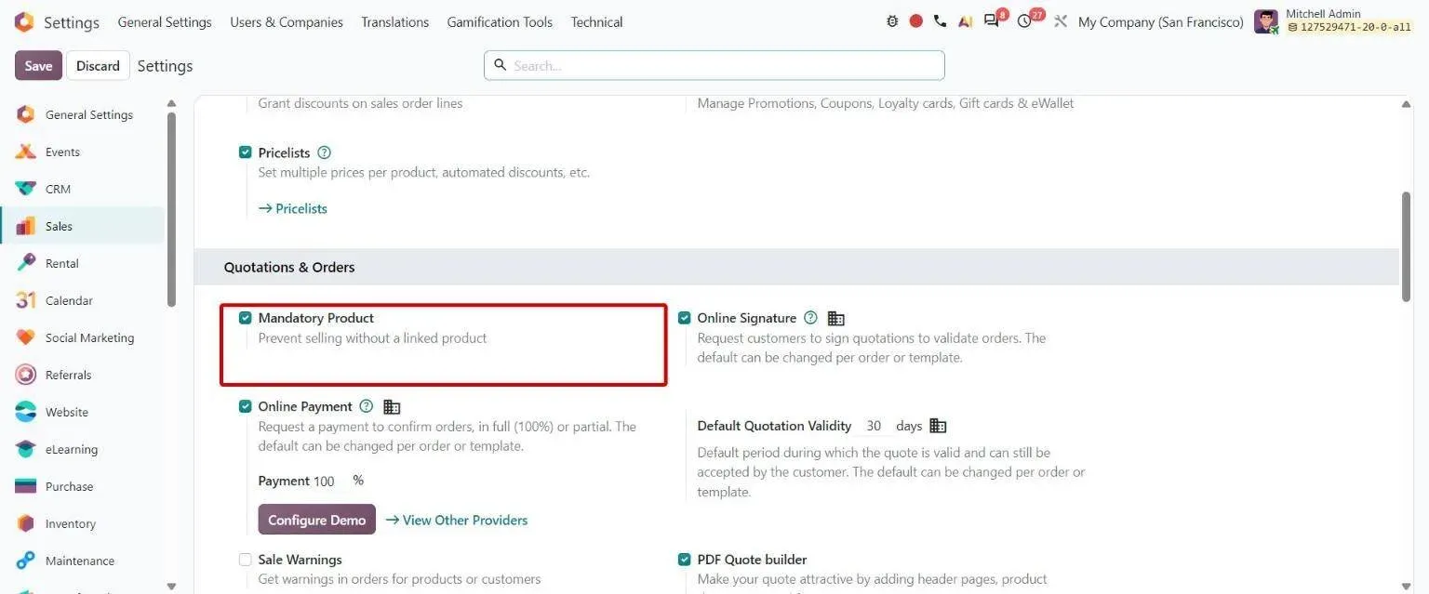Open the Mitchell Admin user menu

(1333, 20)
